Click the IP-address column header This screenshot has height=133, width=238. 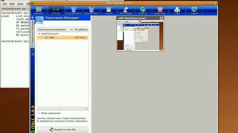click(81, 30)
